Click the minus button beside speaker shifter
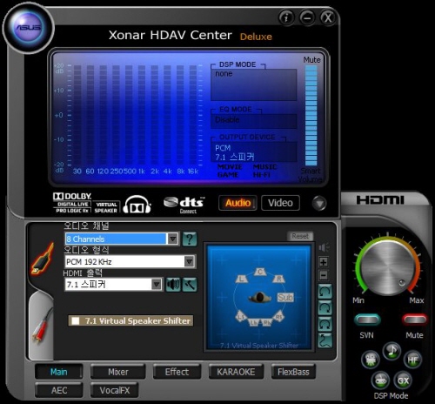Image resolution: width=435 pixels, height=404 pixels. (324, 275)
